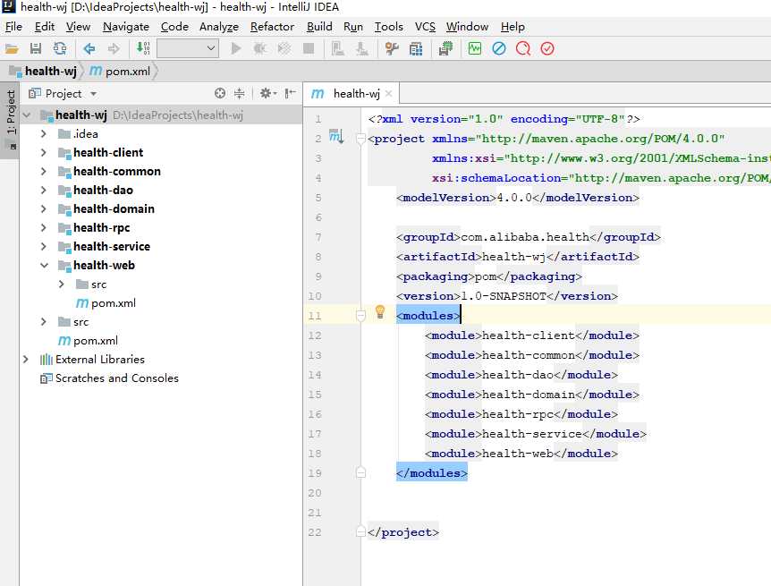Screen dimensions: 771x586
Task: Click the Settings wrench toolbar icon
Action: point(392,48)
